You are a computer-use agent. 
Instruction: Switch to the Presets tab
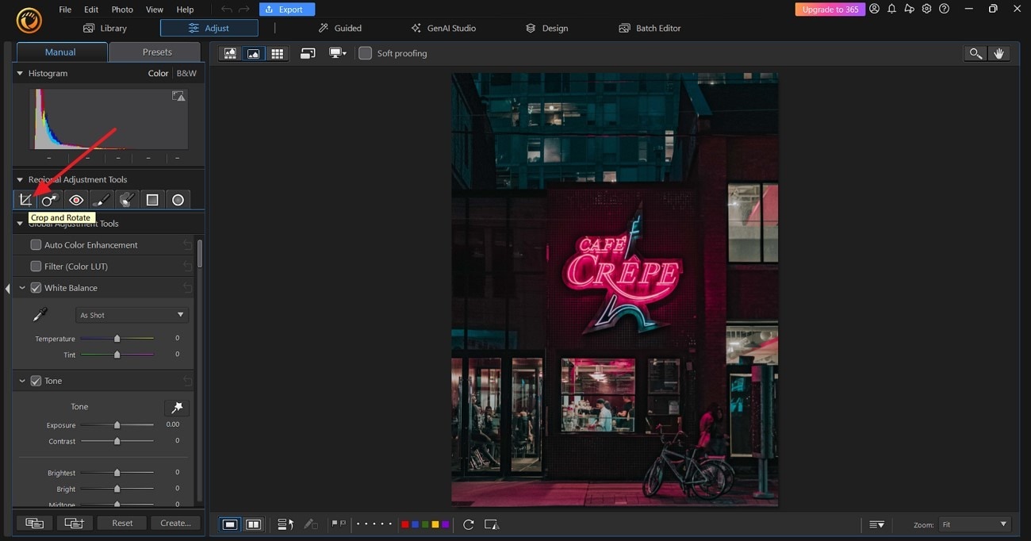(157, 52)
